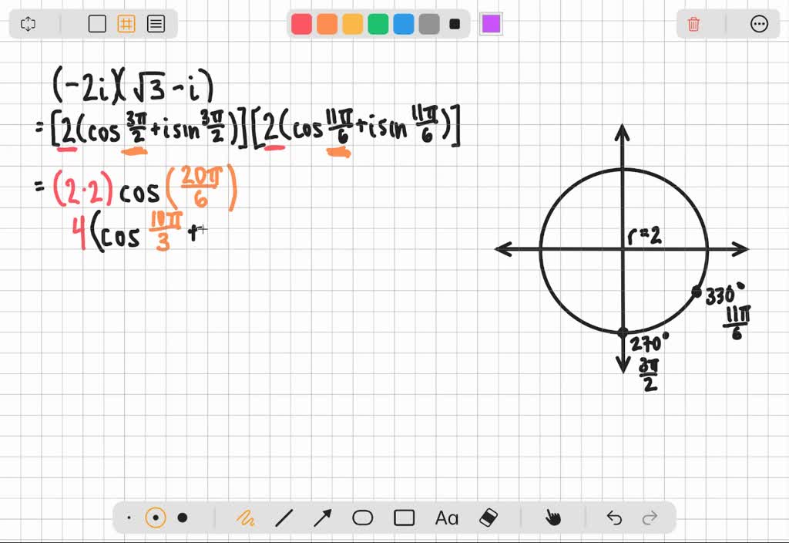Open the Aa text tool
The width and height of the screenshot is (789, 543).
447,518
